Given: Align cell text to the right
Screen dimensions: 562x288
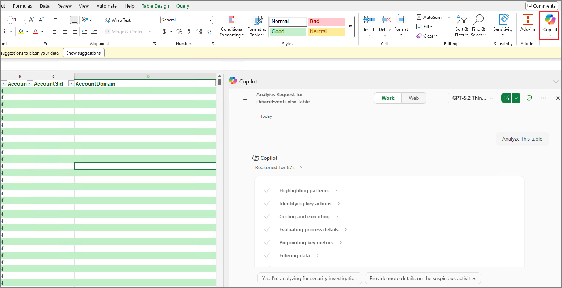Looking at the screenshot, I should coord(74,31).
